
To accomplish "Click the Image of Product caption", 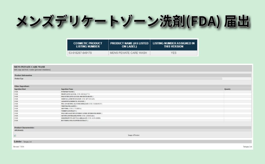I will coord(134,135).
